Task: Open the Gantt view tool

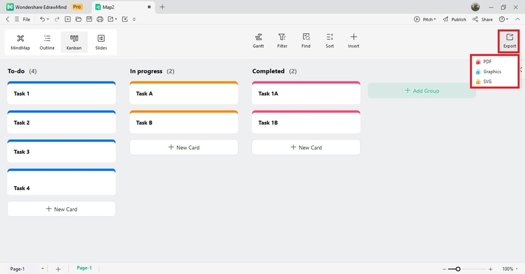Action: point(258,40)
